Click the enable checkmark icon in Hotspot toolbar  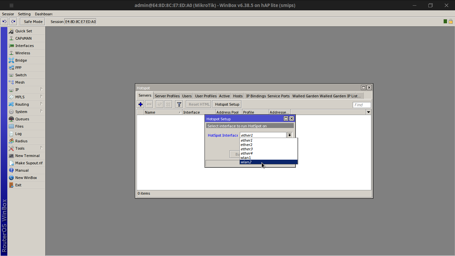click(160, 104)
